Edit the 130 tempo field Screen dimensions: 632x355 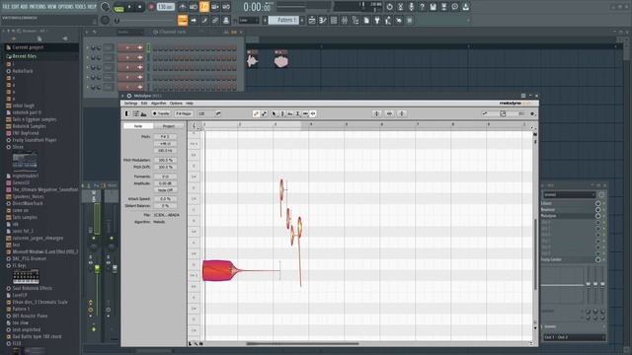point(165,7)
